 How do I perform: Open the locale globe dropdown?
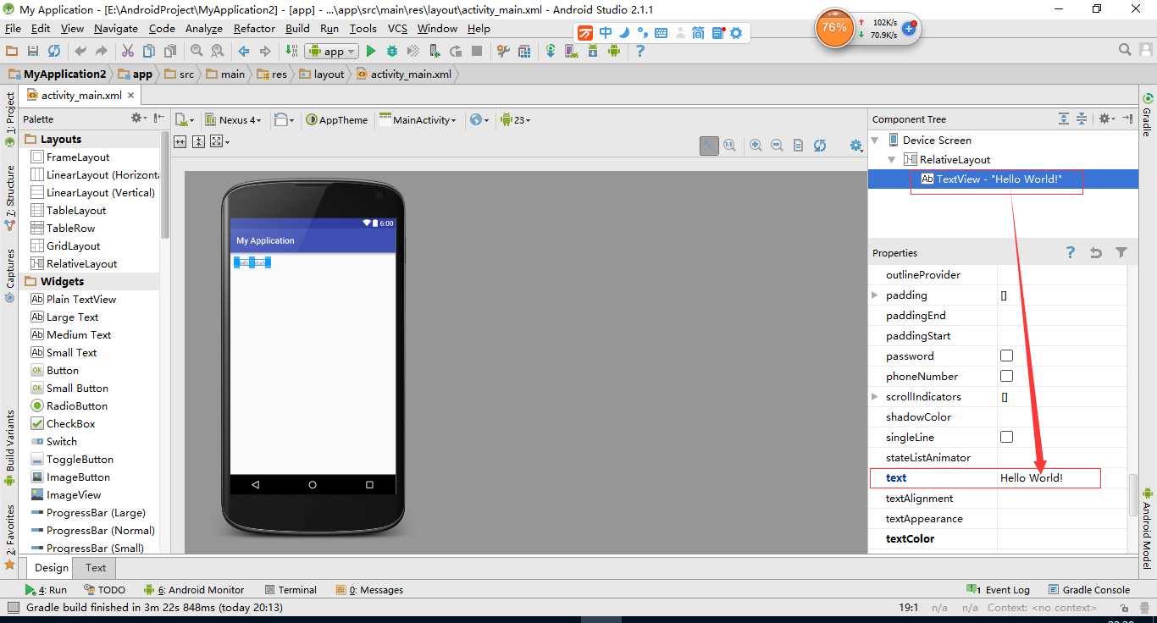(x=479, y=119)
